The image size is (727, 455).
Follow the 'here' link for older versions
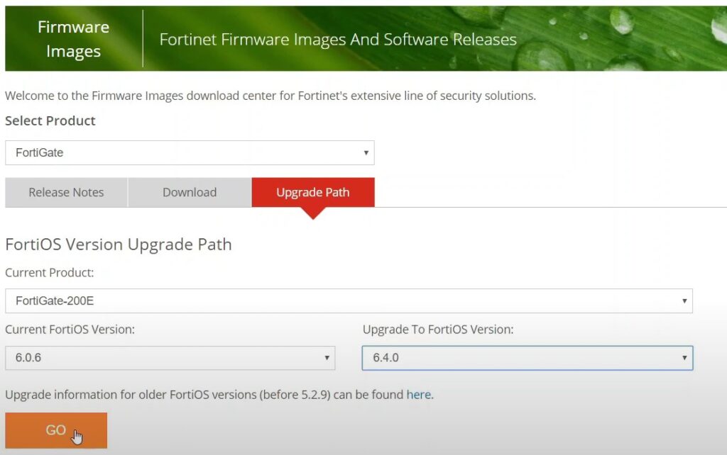(x=419, y=395)
